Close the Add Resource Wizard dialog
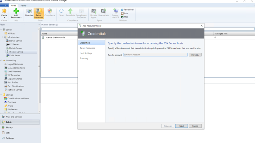This screenshot has height=143, width=255. click(x=202, y=25)
